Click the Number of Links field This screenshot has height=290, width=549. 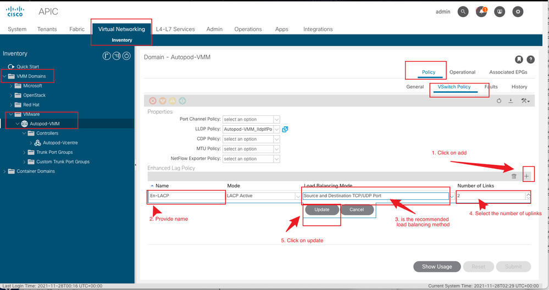491,196
